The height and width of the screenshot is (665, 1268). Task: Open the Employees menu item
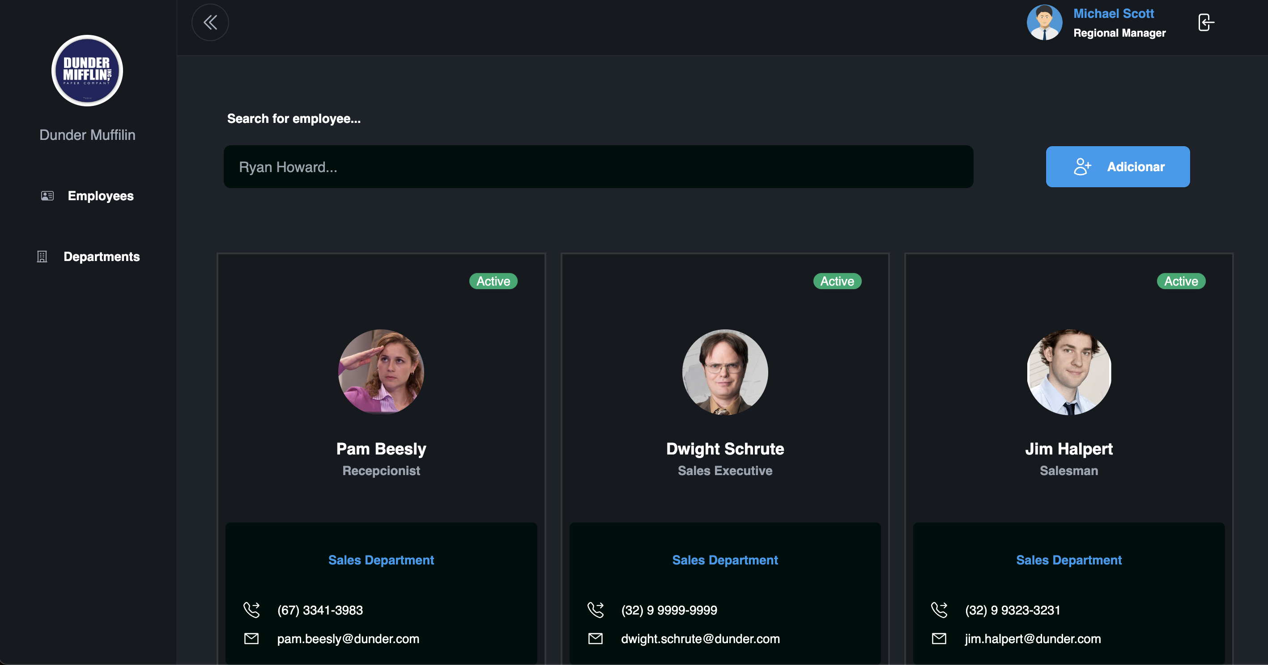click(x=88, y=196)
